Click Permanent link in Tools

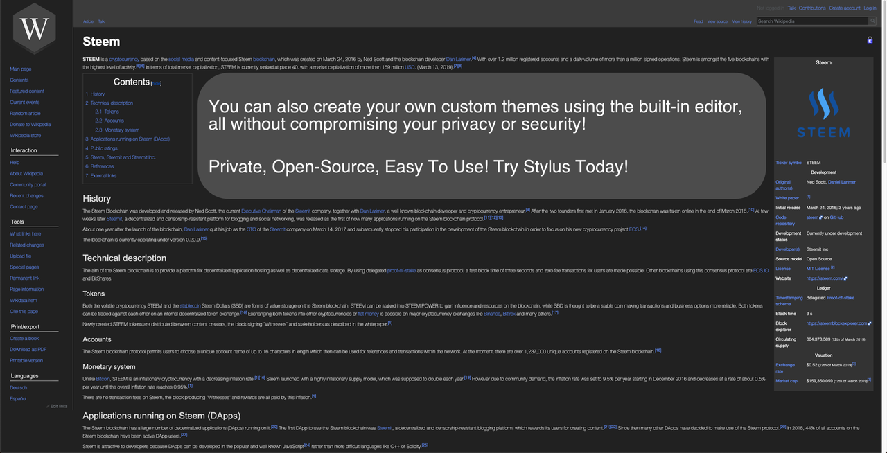pos(24,278)
